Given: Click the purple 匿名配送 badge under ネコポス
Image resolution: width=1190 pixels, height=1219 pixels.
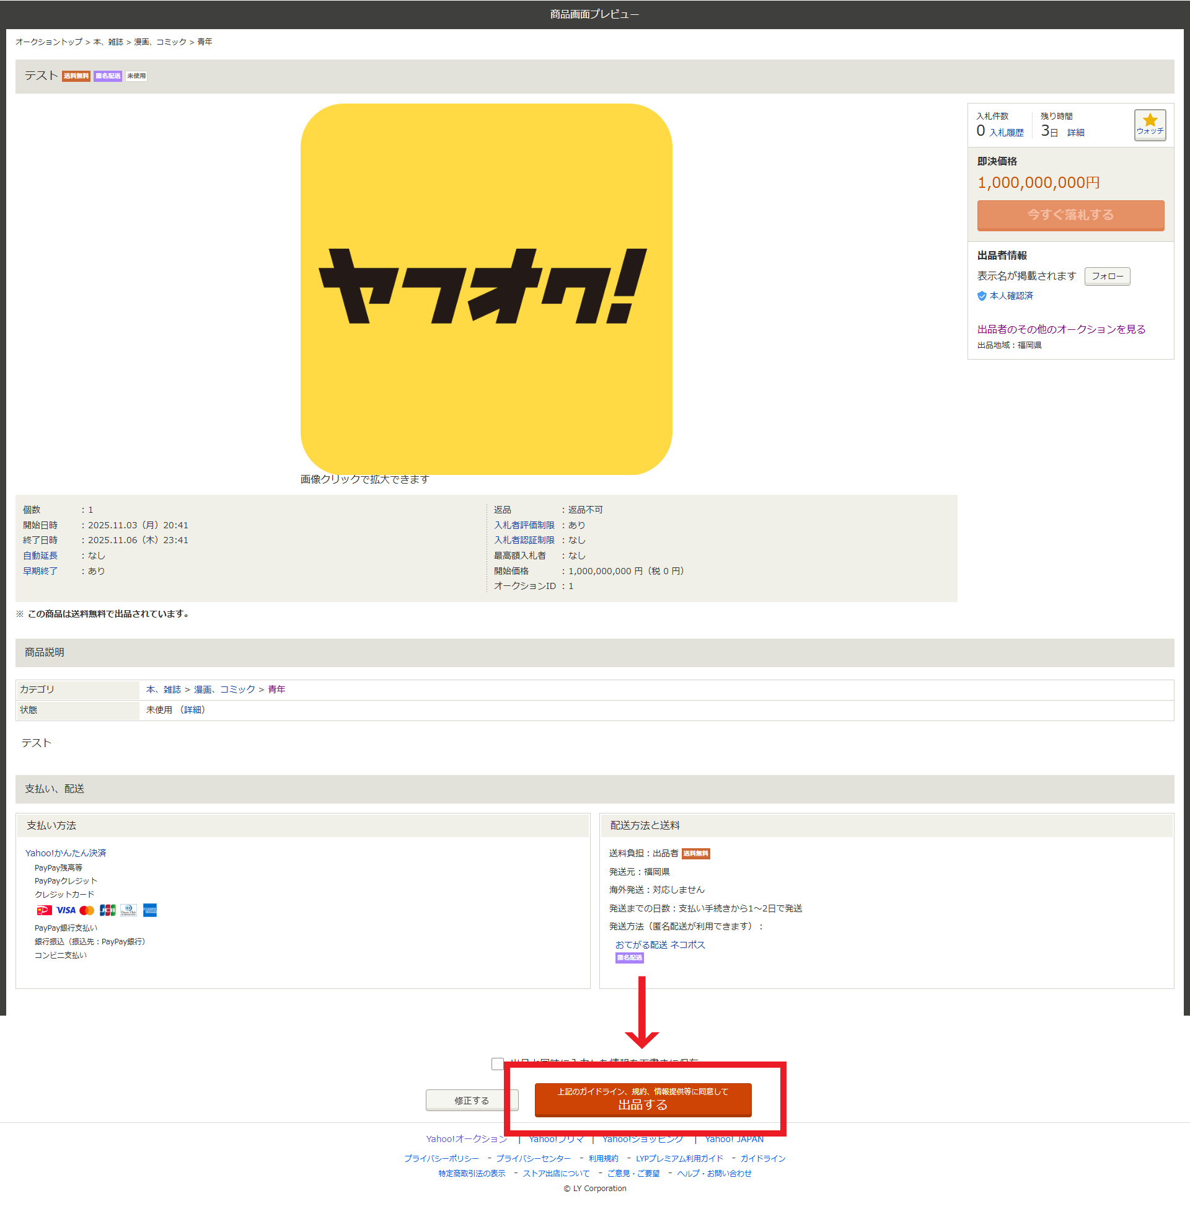Looking at the screenshot, I should click(x=628, y=958).
